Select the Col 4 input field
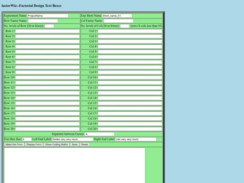The image size is (244, 183). point(130,47)
